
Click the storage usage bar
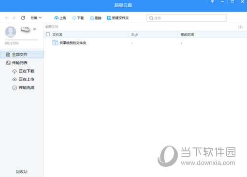[22, 40]
